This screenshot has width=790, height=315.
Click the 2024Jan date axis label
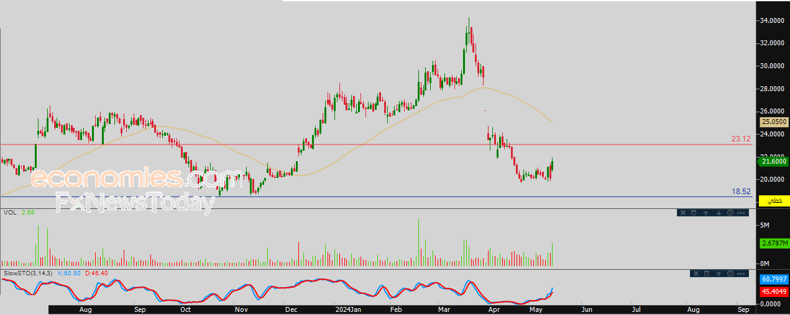point(347,309)
